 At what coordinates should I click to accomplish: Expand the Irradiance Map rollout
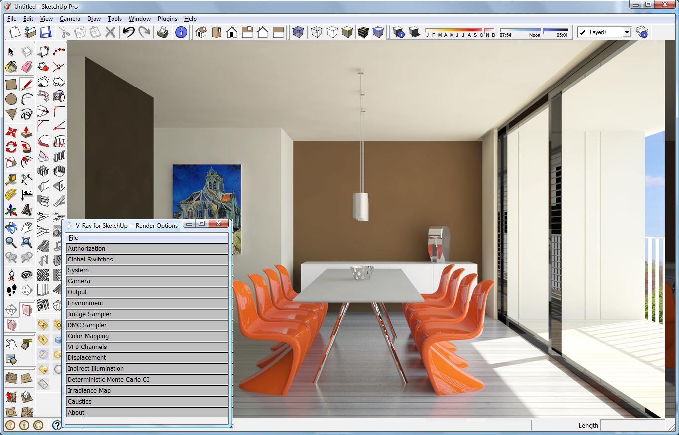[147, 391]
